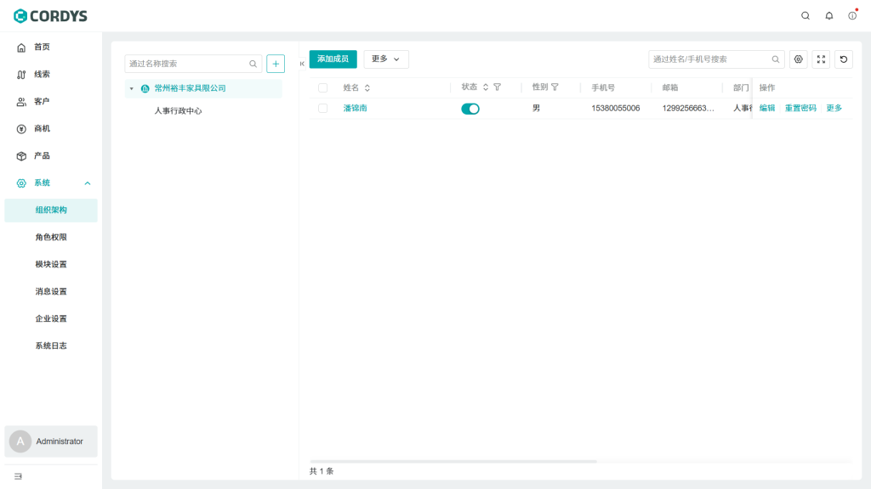Collapse the 系统 sidebar menu
Screen dimensions: 871x489
coord(88,183)
